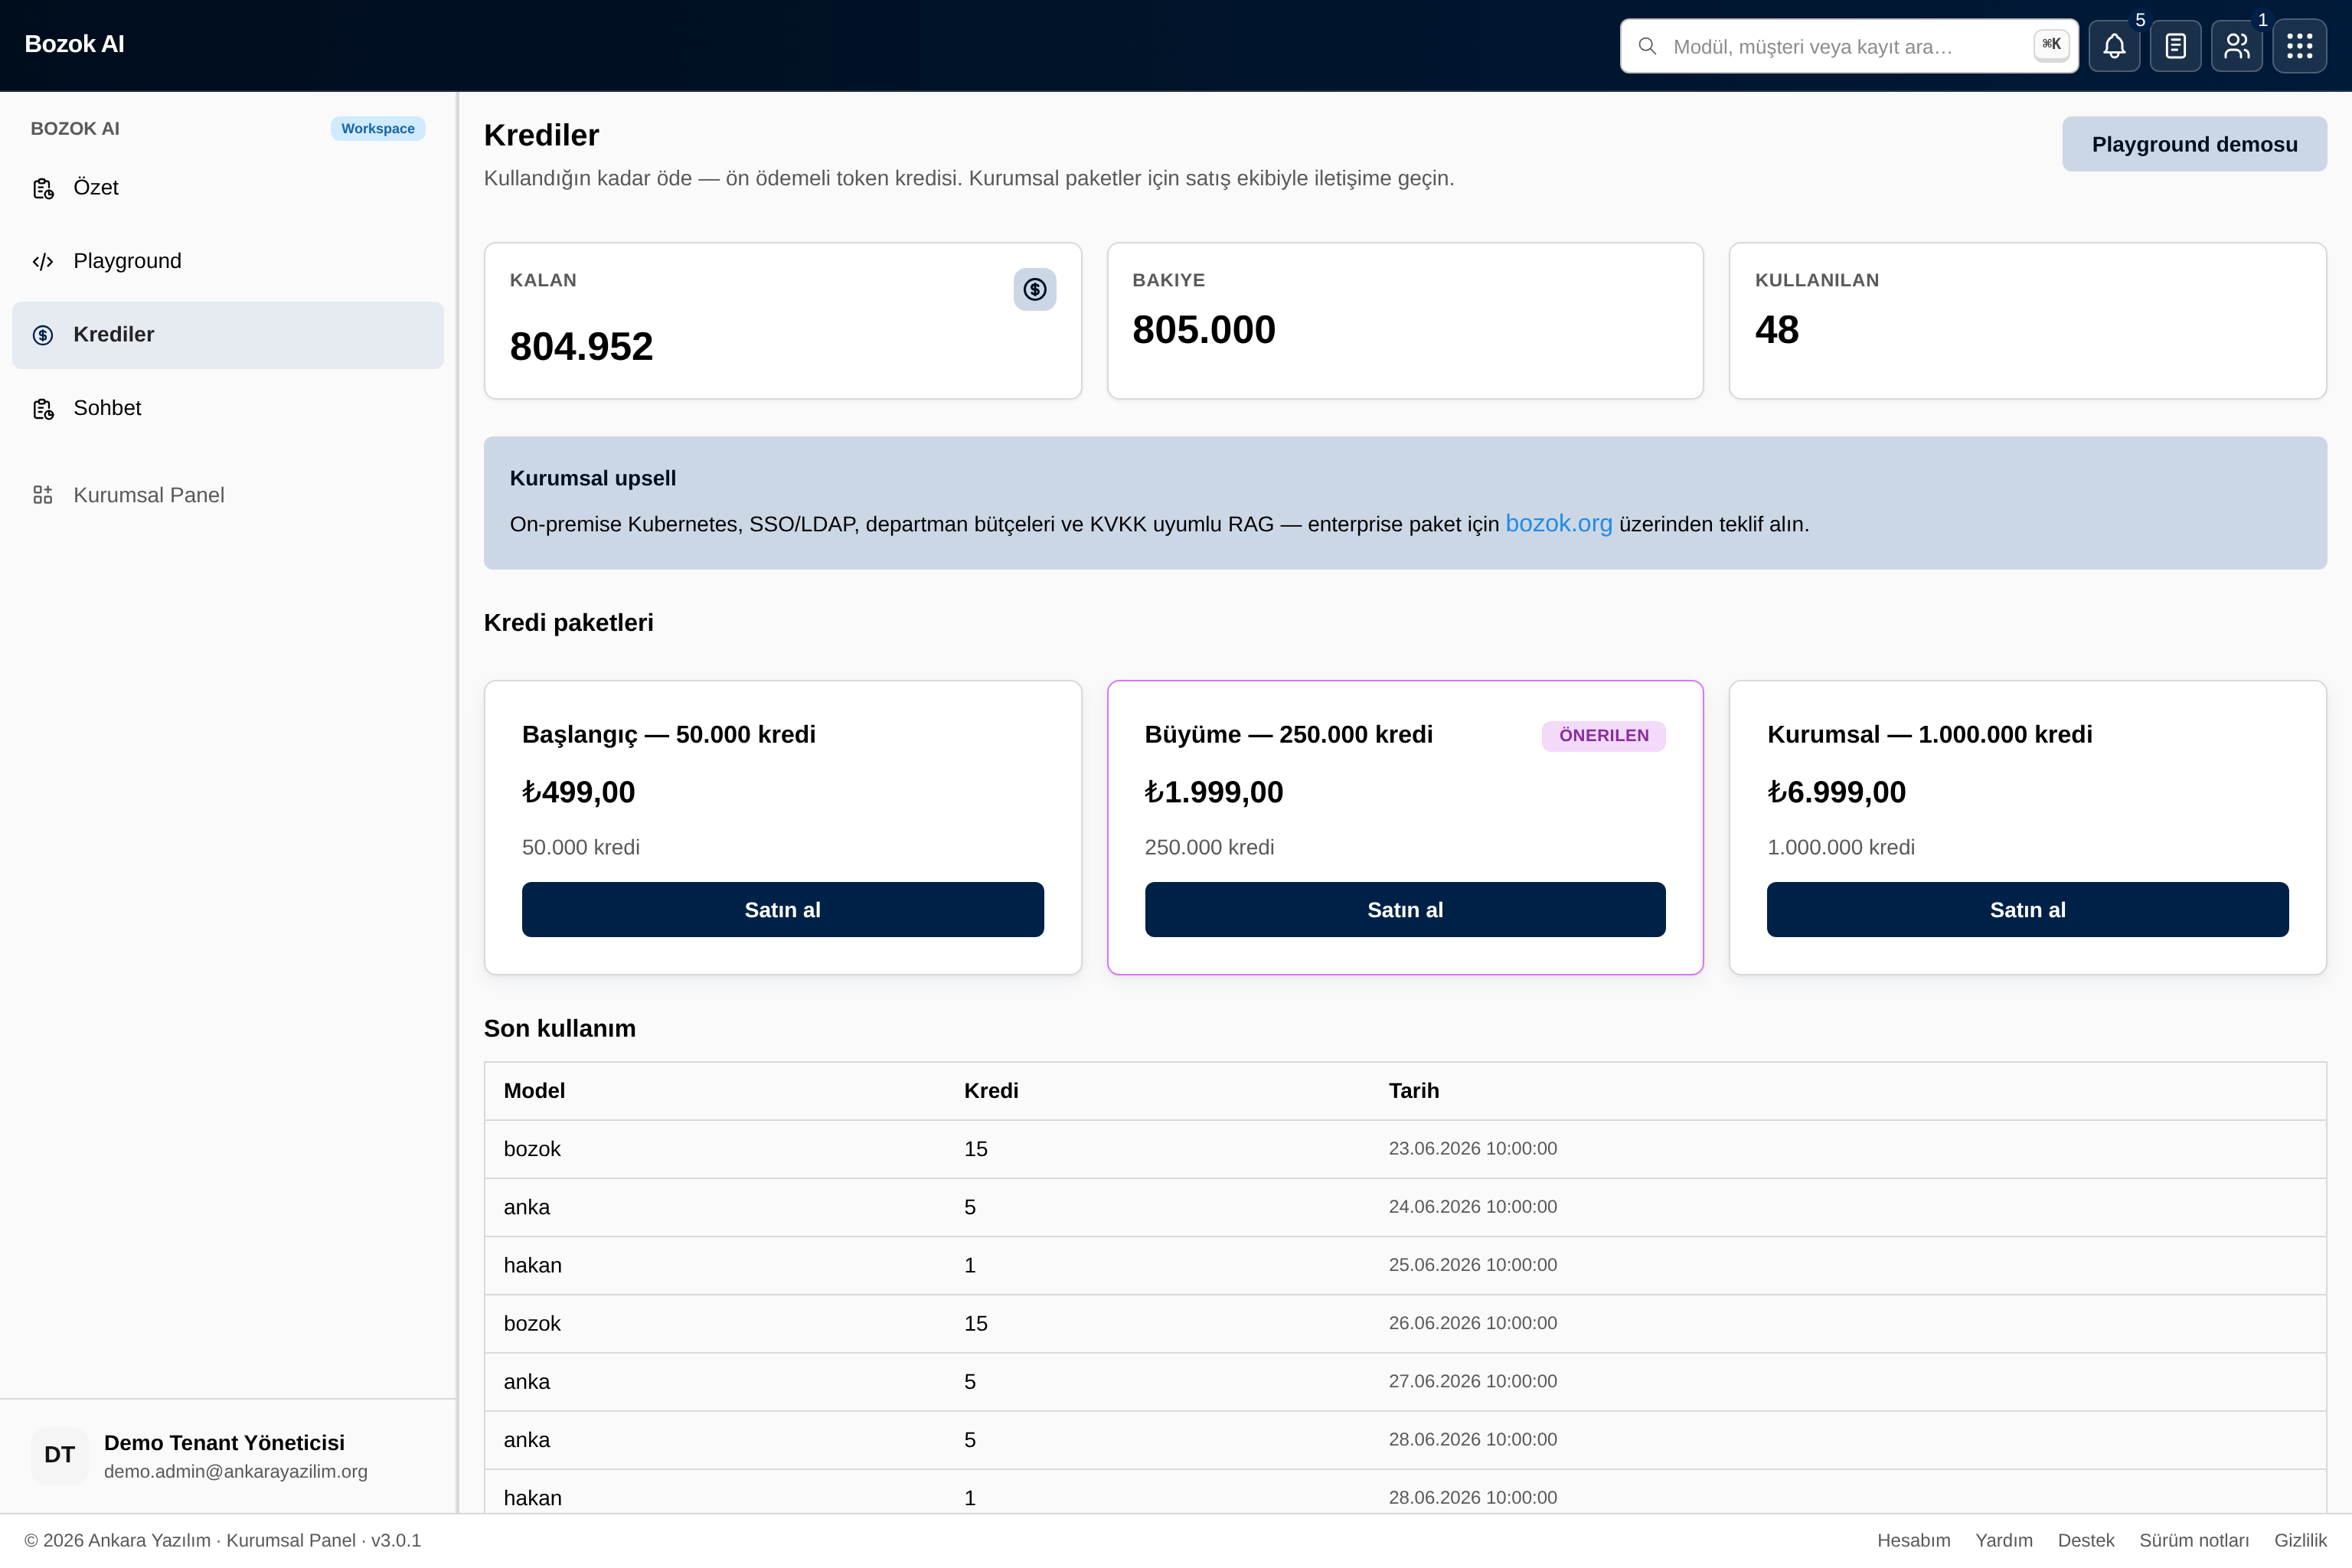2352x1568 pixels.
Task: Click the Kurumsal upsell heading
Action: tap(592, 478)
